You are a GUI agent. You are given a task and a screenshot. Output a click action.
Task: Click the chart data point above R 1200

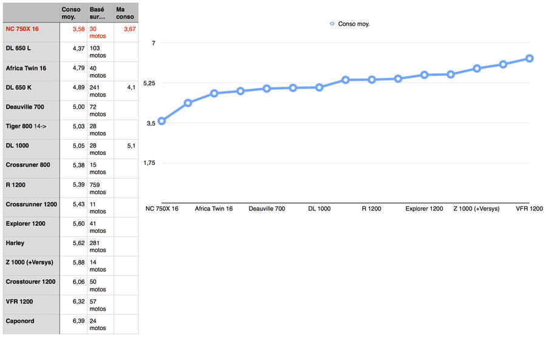(372, 79)
